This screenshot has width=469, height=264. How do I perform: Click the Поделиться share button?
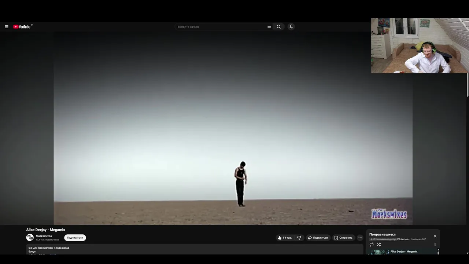pos(318,238)
